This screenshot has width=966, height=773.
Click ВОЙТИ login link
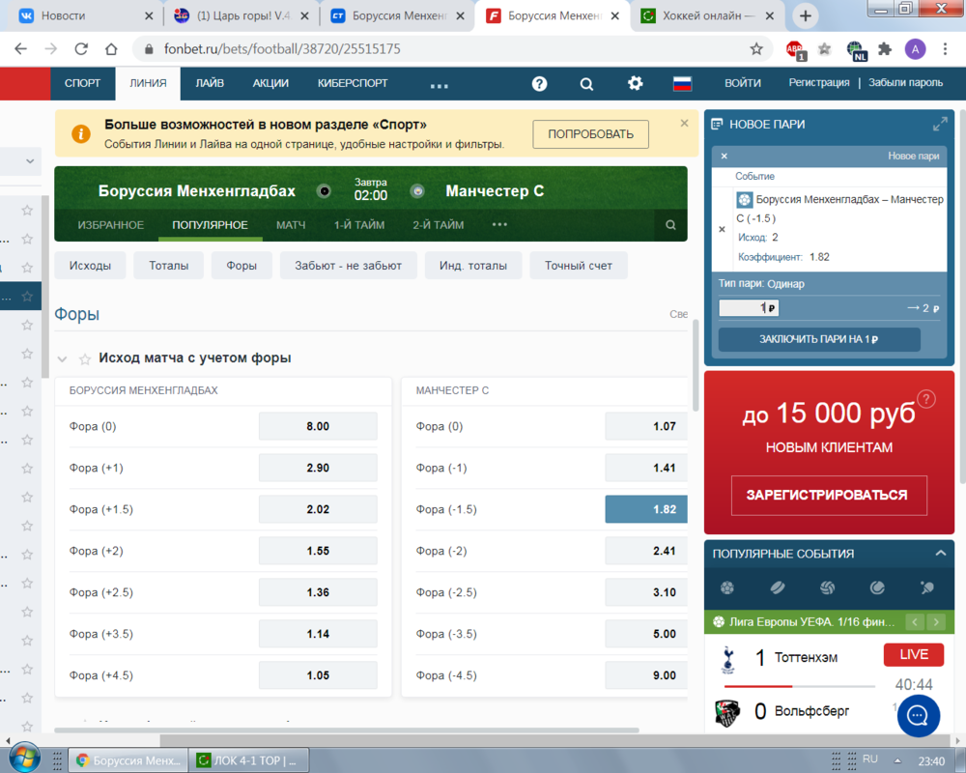tap(742, 83)
